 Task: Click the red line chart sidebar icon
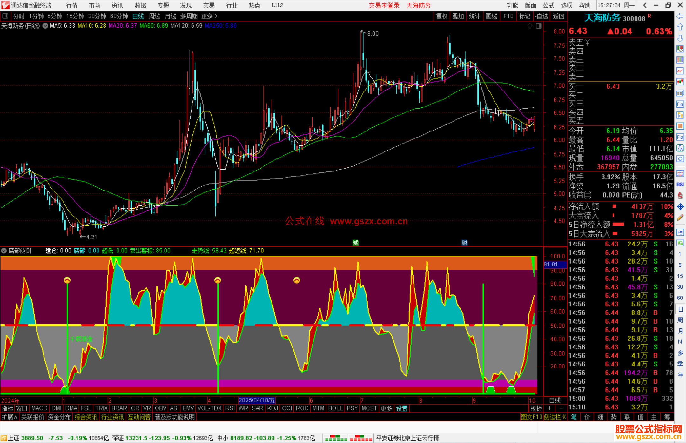coord(680,71)
